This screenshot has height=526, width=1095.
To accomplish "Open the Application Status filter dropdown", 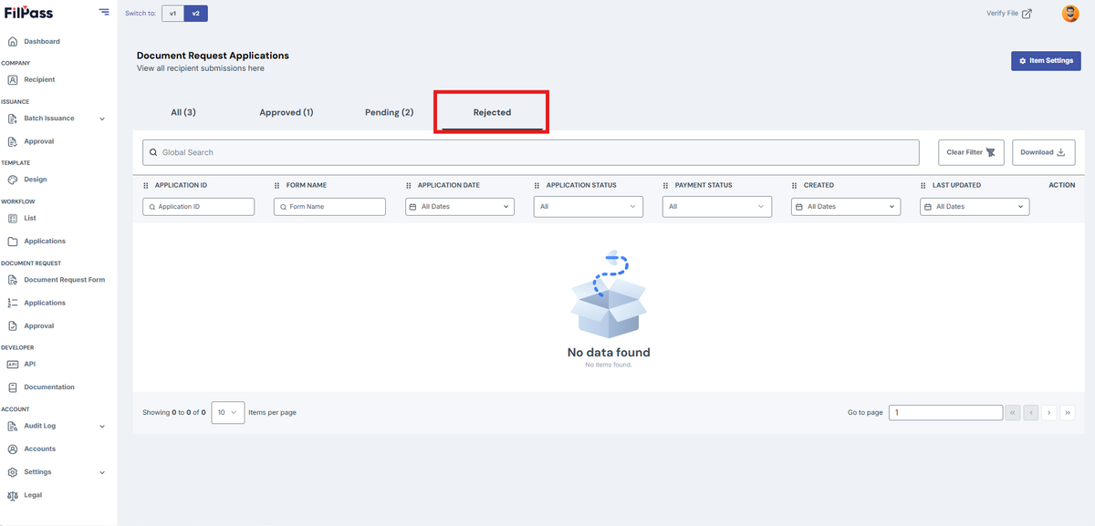I will [x=589, y=207].
